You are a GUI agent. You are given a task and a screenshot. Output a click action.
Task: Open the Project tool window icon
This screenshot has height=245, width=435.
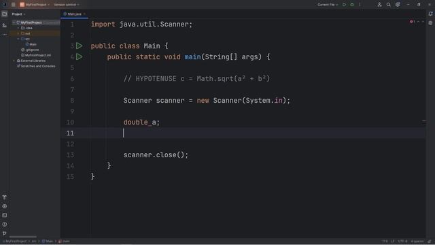click(5, 14)
